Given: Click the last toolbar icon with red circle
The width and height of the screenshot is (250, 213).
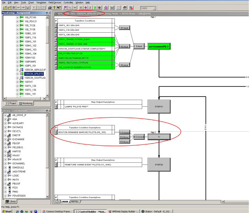Looking at the screenshot, I should pos(131,7).
